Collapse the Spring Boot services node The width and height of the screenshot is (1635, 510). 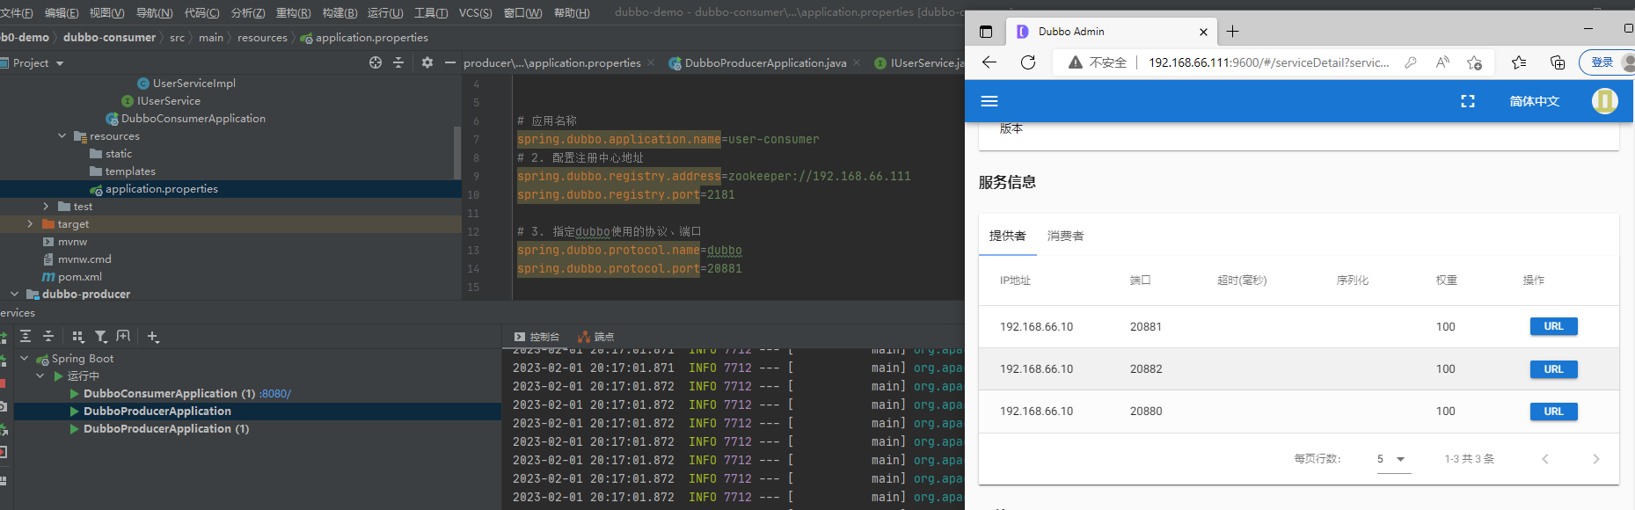tap(24, 359)
